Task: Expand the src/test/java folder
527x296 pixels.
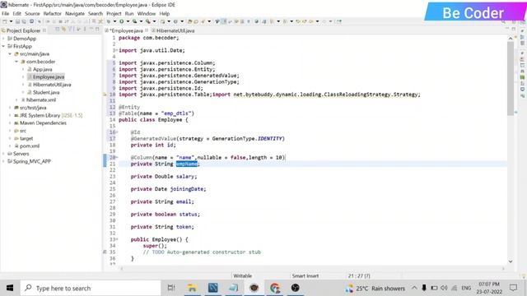Action: click(x=10, y=108)
